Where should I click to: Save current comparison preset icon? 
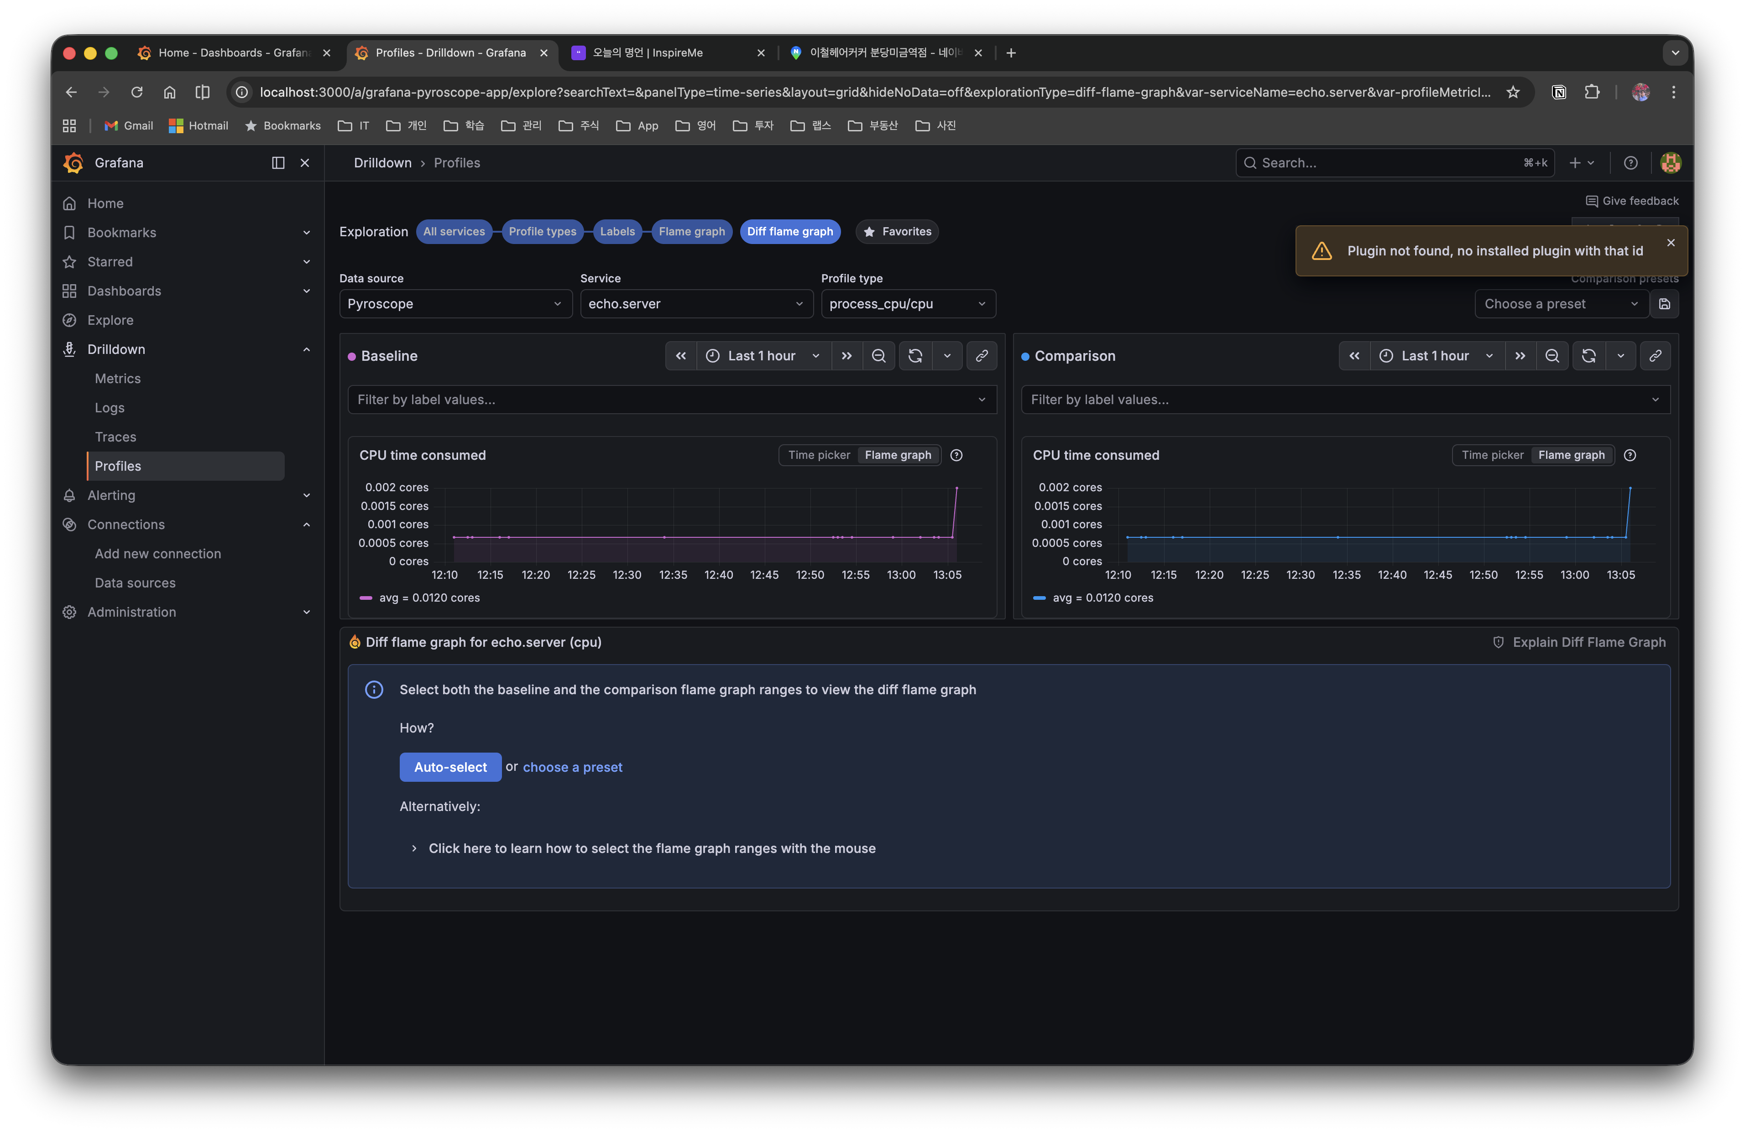coord(1664,303)
